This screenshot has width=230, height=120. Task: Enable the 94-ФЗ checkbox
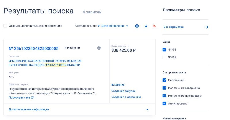point(164,57)
